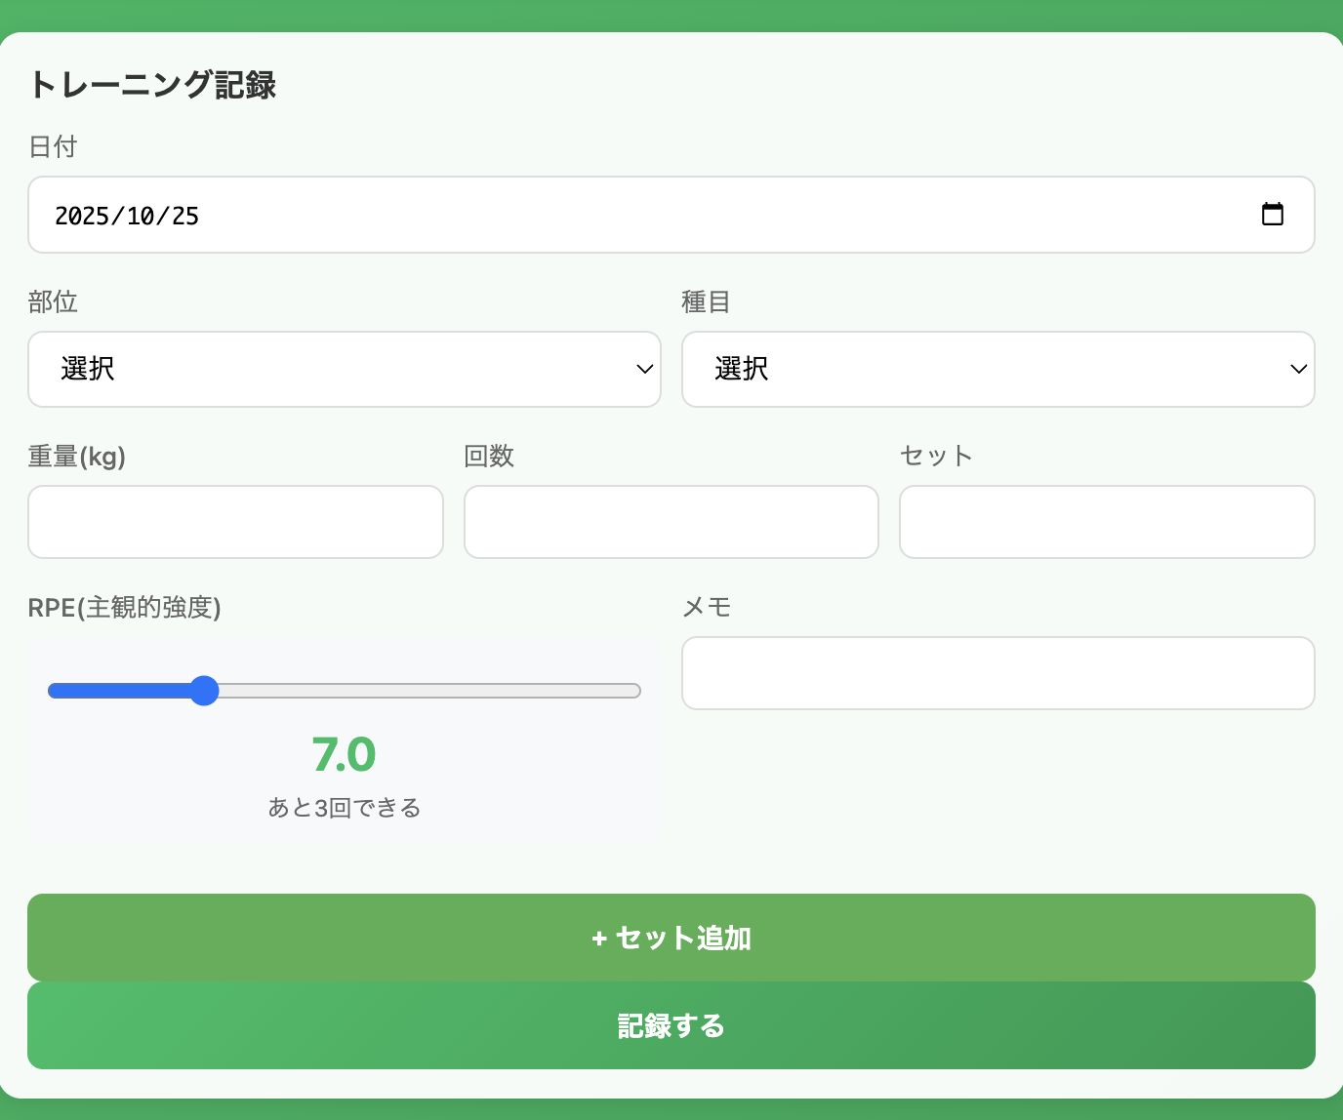Select the day 25 in date field
Image resolution: width=1343 pixels, height=1120 pixels.
point(185,216)
